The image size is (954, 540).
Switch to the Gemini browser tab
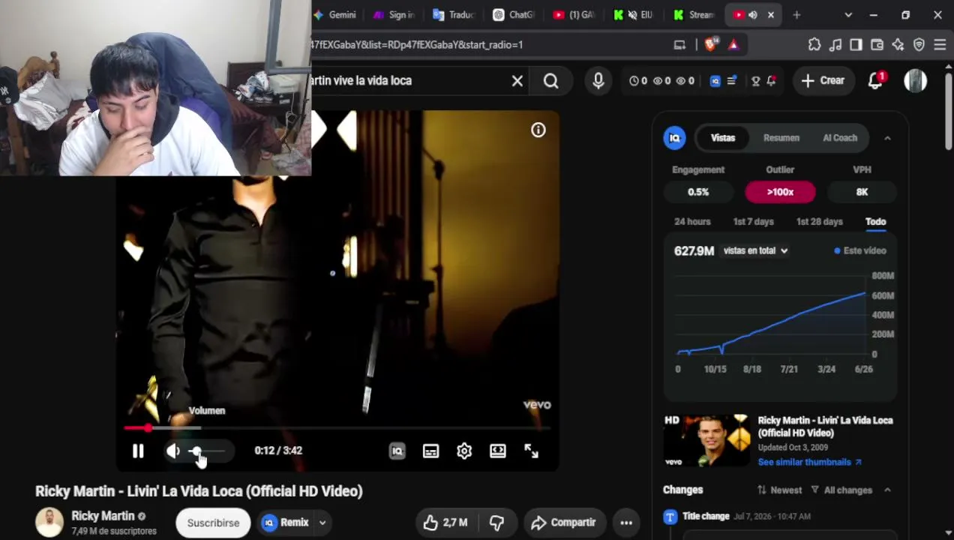335,15
